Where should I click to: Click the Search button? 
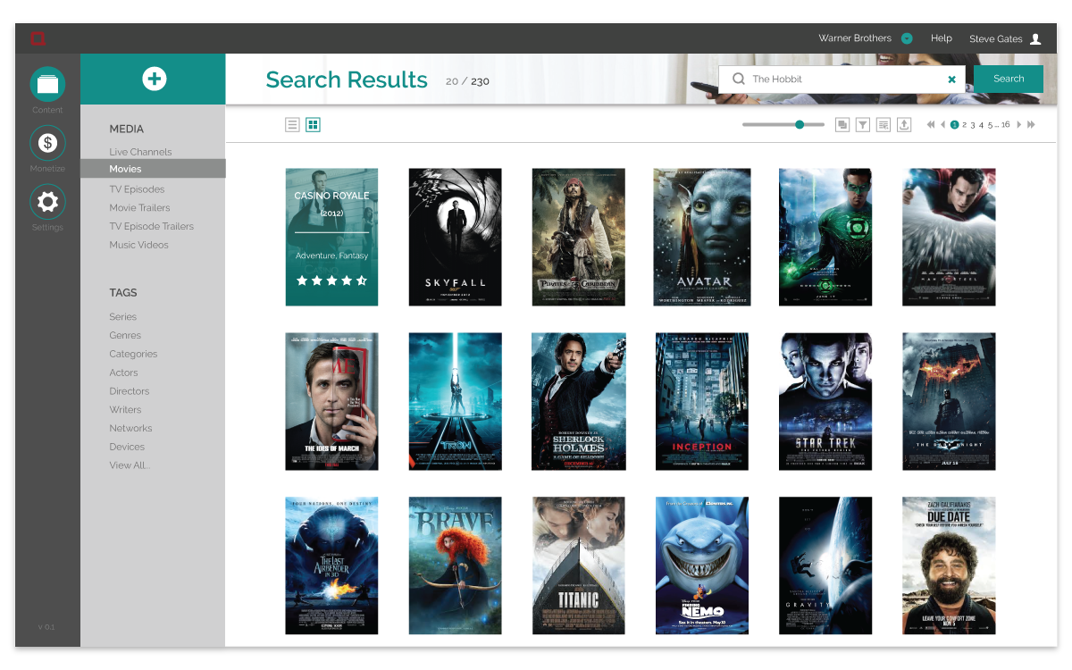click(x=1009, y=79)
